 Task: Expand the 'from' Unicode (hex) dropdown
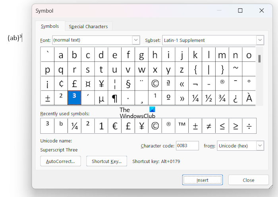click(260, 146)
